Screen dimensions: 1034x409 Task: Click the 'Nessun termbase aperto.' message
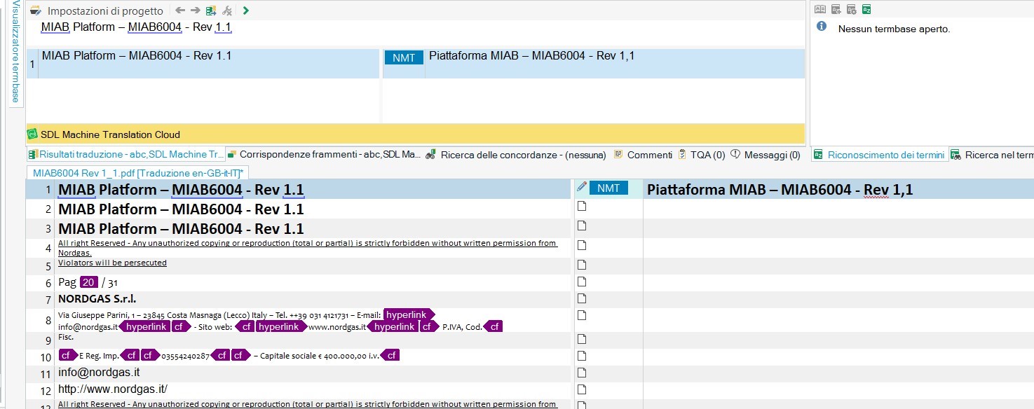[x=894, y=29]
